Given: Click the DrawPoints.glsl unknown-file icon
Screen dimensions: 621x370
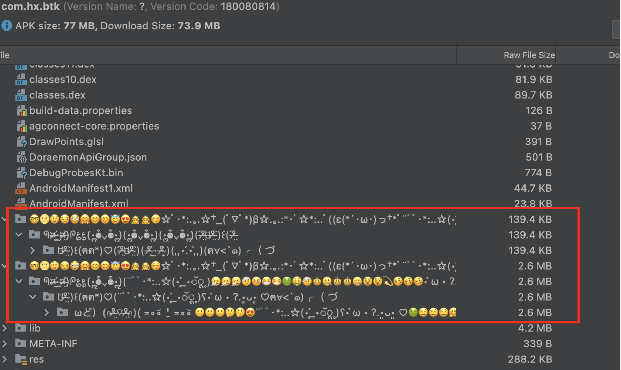Looking at the screenshot, I should point(22,142).
